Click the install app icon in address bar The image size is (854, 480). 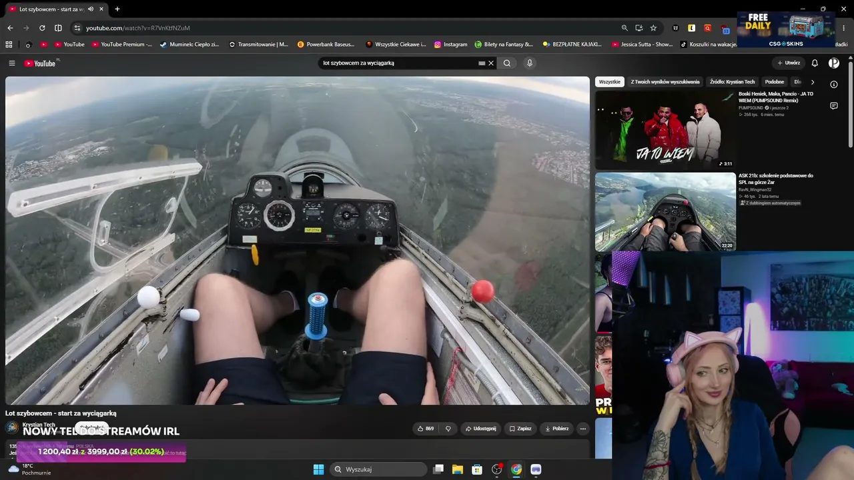[x=639, y=28]
